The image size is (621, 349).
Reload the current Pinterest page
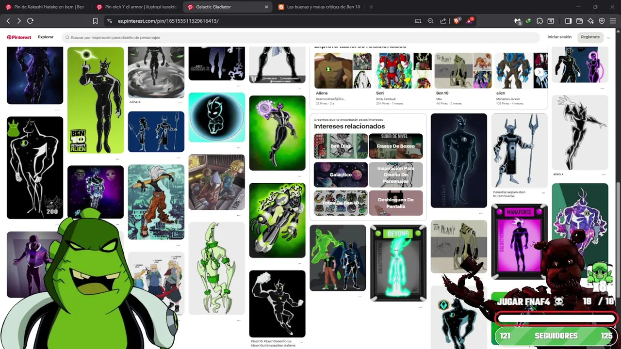click(30, 21)
